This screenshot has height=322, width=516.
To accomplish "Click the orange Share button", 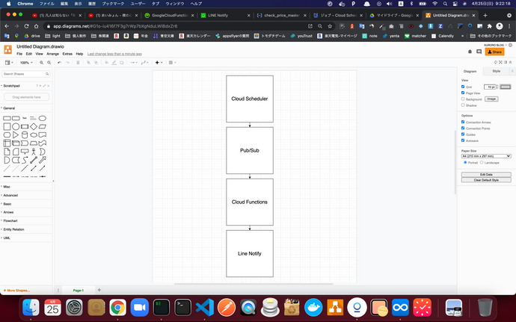I will click(x=494, y=52).
